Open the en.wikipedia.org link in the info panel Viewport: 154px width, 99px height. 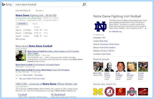click(115, 31)
